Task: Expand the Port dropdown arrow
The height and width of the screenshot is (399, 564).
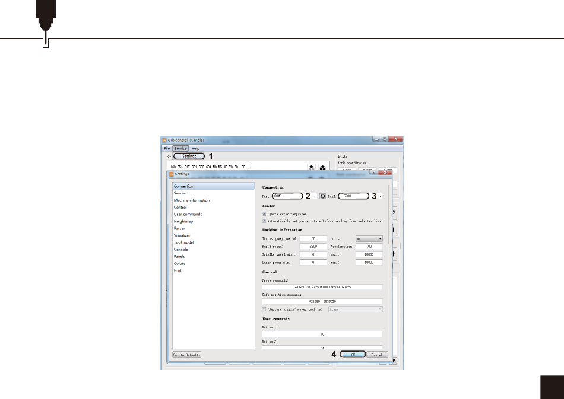Action: pyautogui.click(x=315, y=196)
